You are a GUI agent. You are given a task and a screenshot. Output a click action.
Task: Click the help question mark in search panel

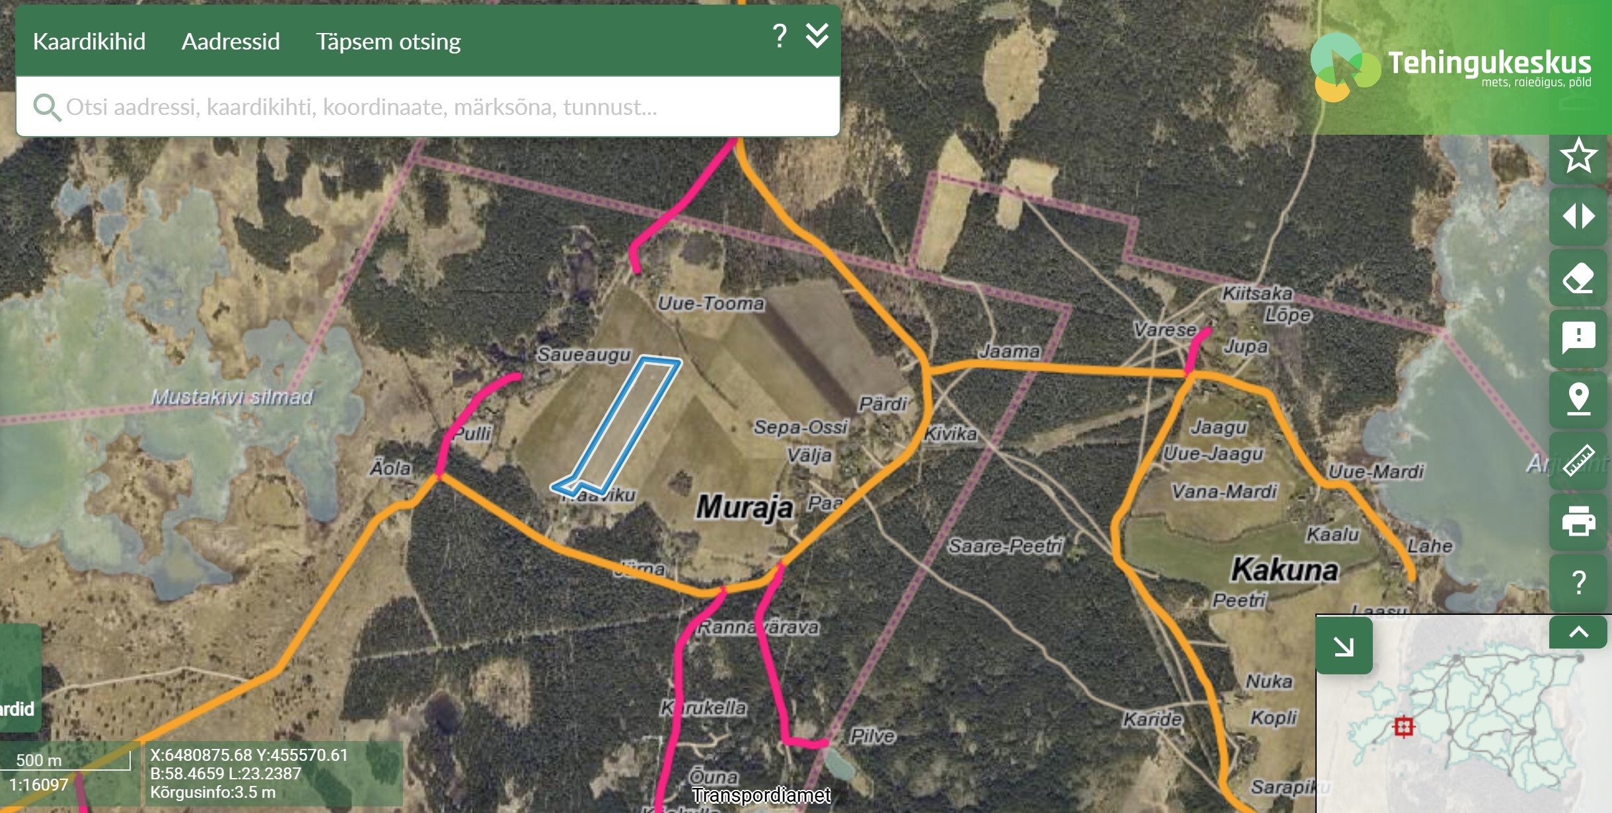coord(780,36)
